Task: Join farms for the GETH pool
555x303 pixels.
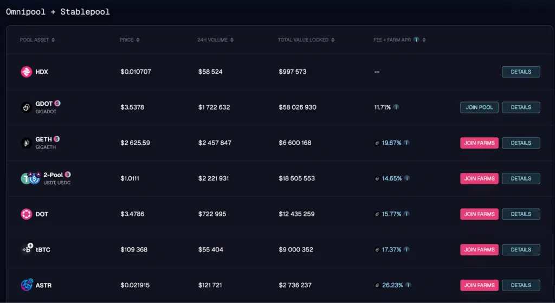Action: pos(479,143)
